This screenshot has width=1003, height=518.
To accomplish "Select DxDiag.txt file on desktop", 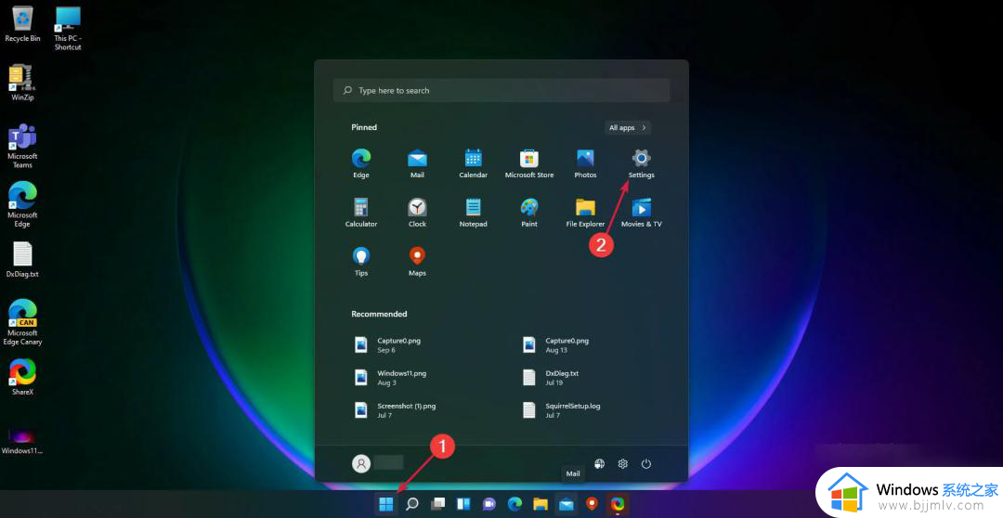I will (22, 260).
